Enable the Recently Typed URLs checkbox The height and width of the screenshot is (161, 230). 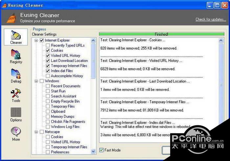[48, 45]
